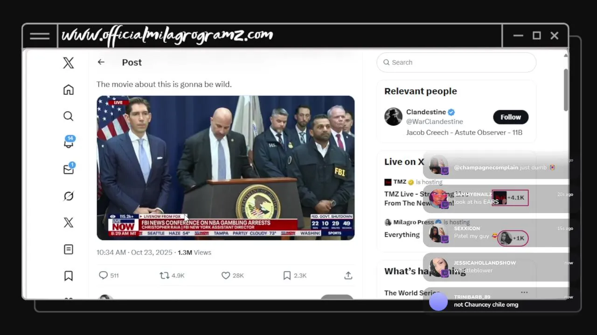The width and height of the screenshot is (597, 335).
Task: Click post text 'The movie about this is gonna be wild.'
Action: click(x=164, y=84)
